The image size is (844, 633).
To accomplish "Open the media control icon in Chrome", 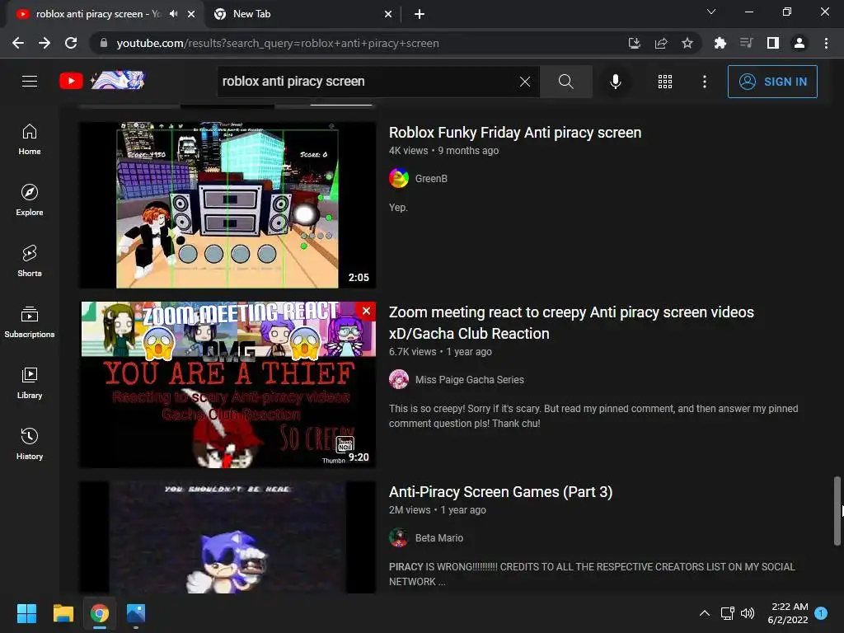I will coord(746,43).
